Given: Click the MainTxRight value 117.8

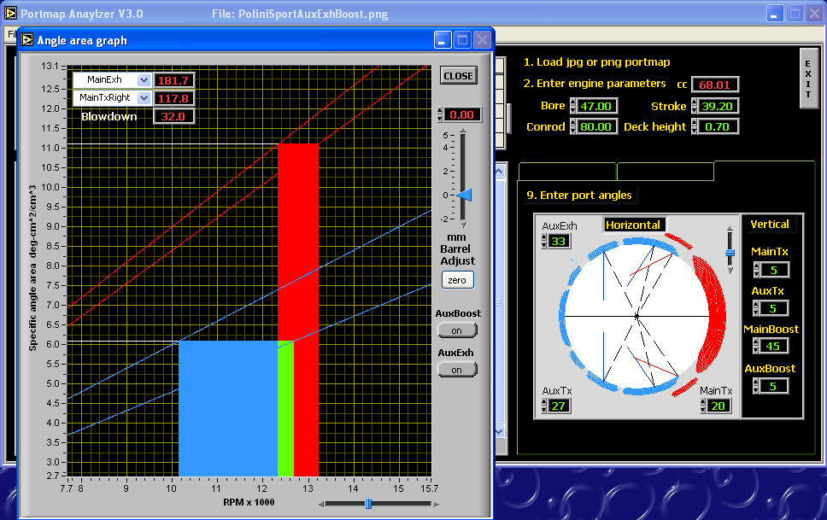Looking at the screenshot, I should [x=173, y=98].
